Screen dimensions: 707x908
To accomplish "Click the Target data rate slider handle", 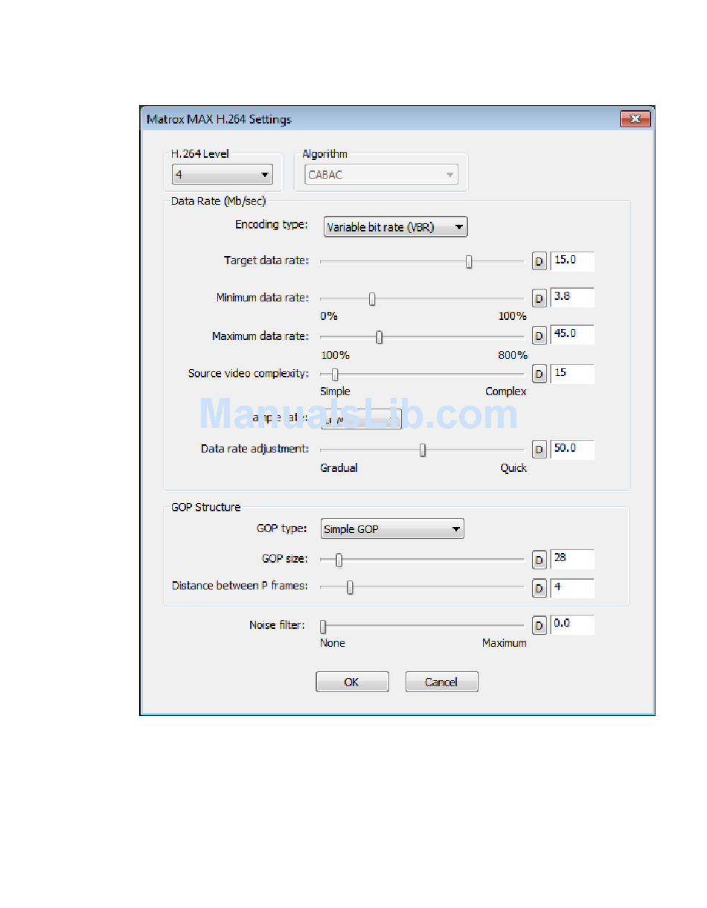I will click(469, 262).
